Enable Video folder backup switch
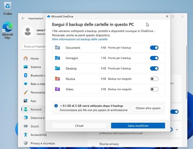193x149 pixels. coord(154,89)
